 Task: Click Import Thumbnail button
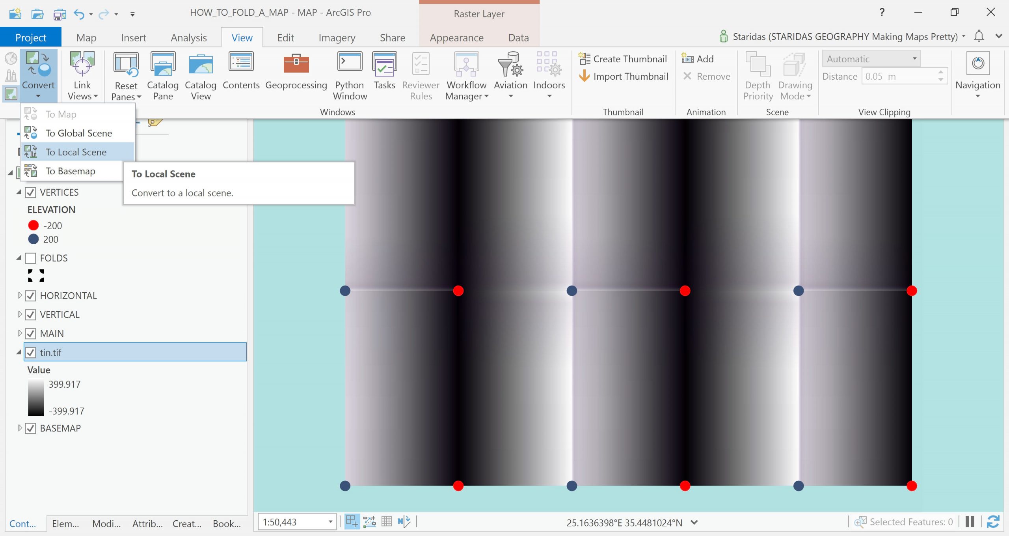click(x=624, y=76)
